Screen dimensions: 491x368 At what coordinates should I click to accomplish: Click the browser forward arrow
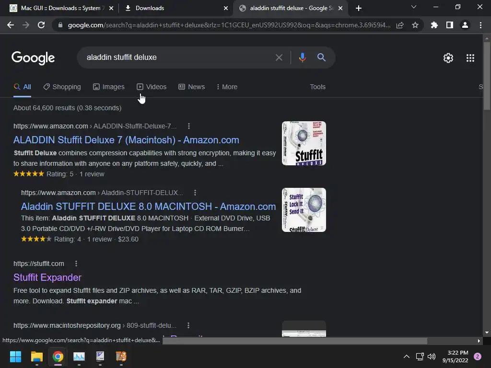26,25
